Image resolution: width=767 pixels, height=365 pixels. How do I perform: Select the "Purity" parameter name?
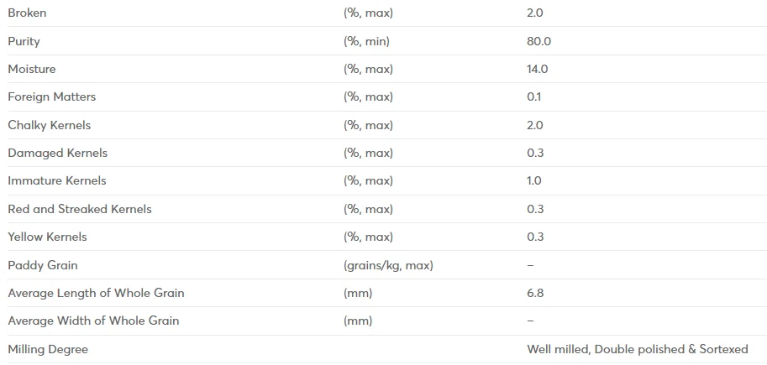[x=24, y=41]
